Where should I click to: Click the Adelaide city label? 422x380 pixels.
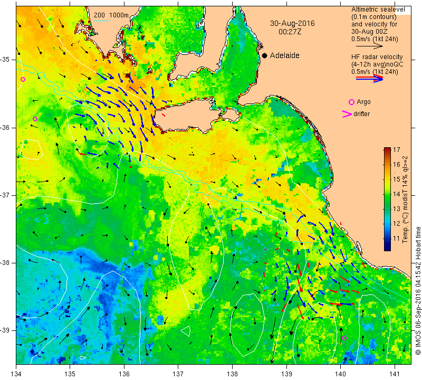pos(284,55)
